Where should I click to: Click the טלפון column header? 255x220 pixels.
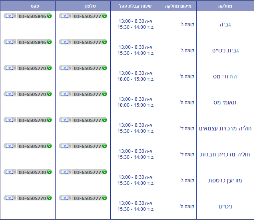(x=82, y=6)
